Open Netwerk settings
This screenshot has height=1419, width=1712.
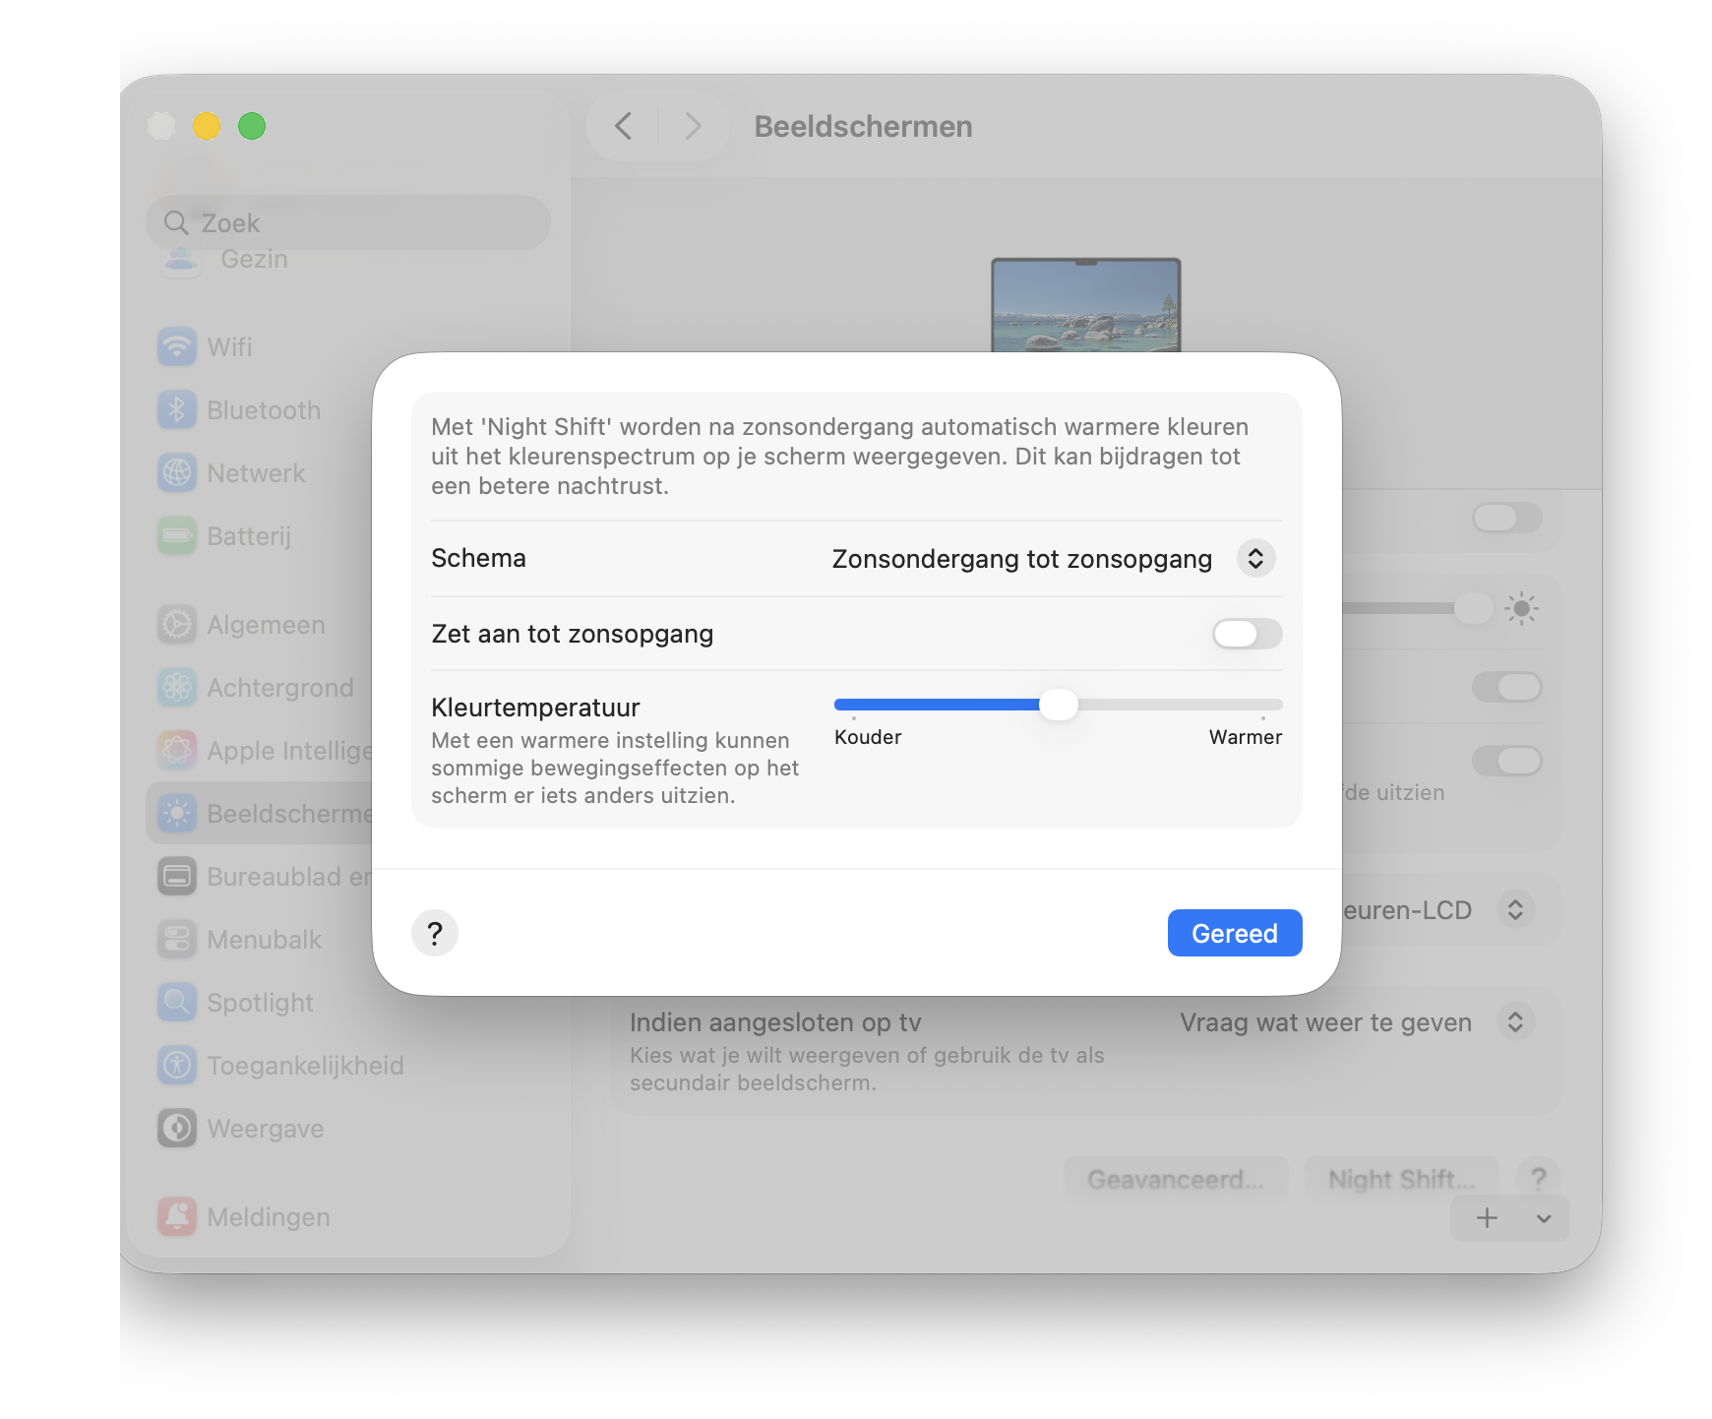pyautogui.click(x=255, y=473)
